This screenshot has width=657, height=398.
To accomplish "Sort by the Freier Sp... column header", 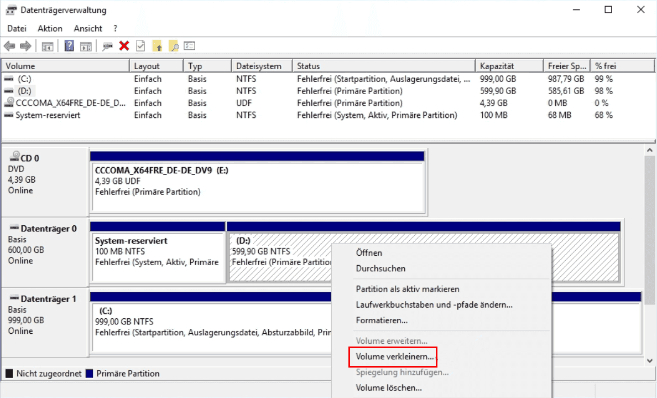I will click(x=567, y=66).
